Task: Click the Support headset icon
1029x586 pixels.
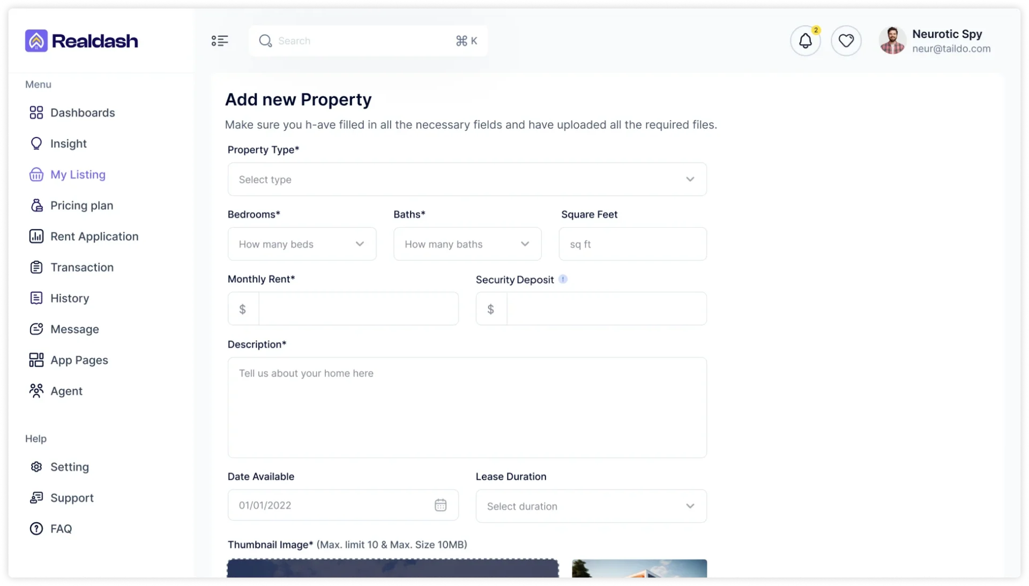Action: tap(36, 498)
